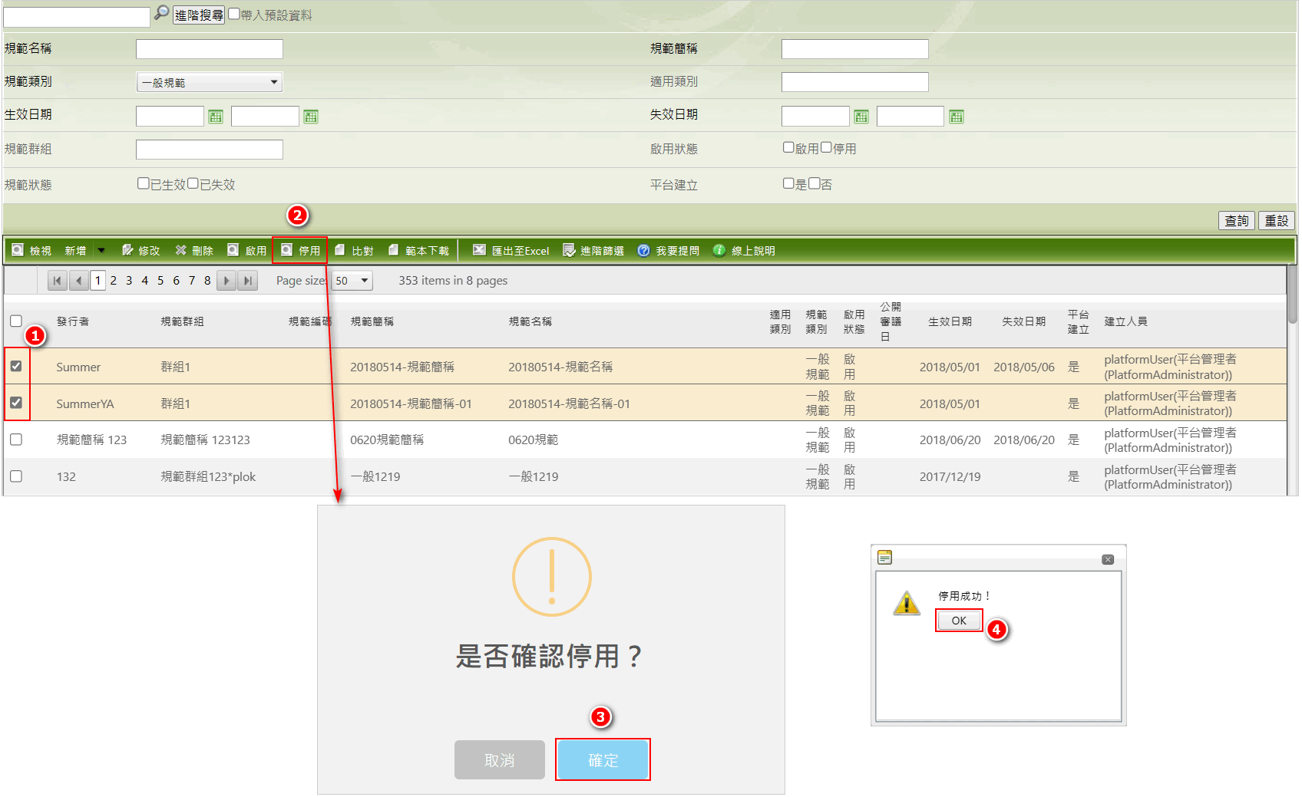
Task: Click 我要提問 help icon
Action: (x=644, y=251)
